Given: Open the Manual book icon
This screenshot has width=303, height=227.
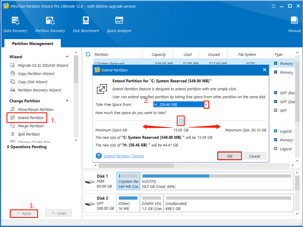Looking at the screenshot, I should (x=294, y=20).
